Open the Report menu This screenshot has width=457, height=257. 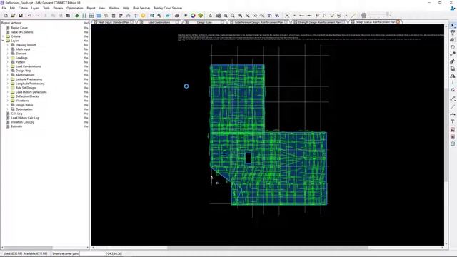coord(91,8)
